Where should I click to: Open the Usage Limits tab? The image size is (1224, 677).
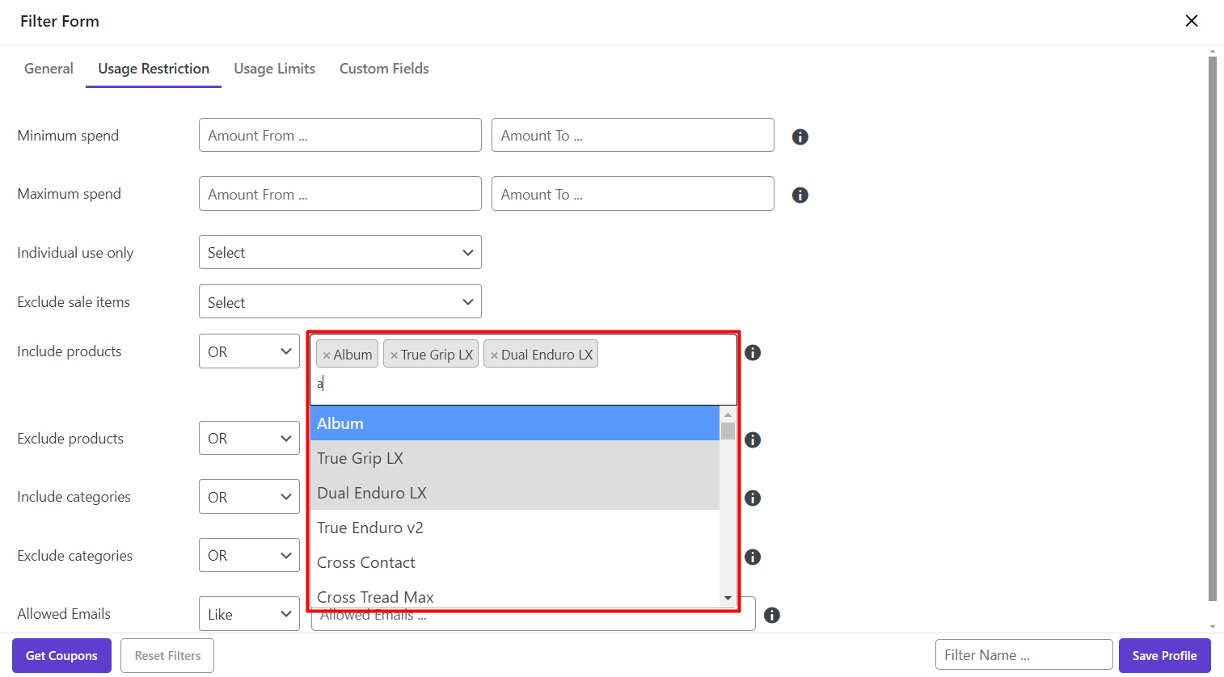coord(274,69)
